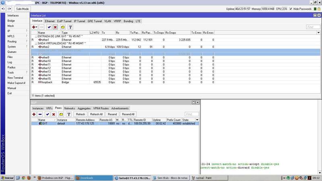
Task: Toggle Hide Passwords checkbox
Action: click(291, 9)
